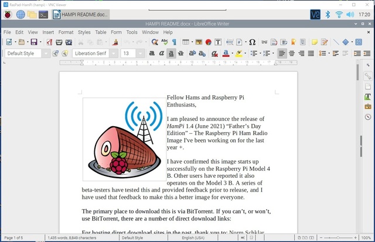The height and width of the screenshot is (242, 375).
Task: Toggle strikethrough formatting
Action: (x=181, y=53)
